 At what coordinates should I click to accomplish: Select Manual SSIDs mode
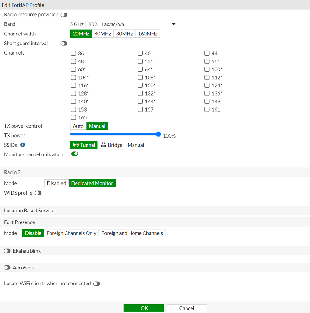pos(136,145)
